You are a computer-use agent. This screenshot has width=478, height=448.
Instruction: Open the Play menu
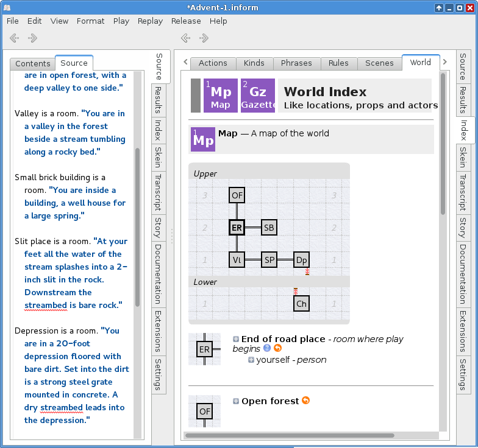121,21
